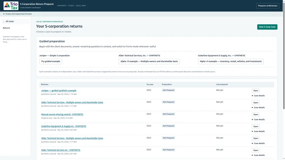Start the Try guided example
Image resolution: width=285 pixels, height=160 pixels.
[50, 61]
